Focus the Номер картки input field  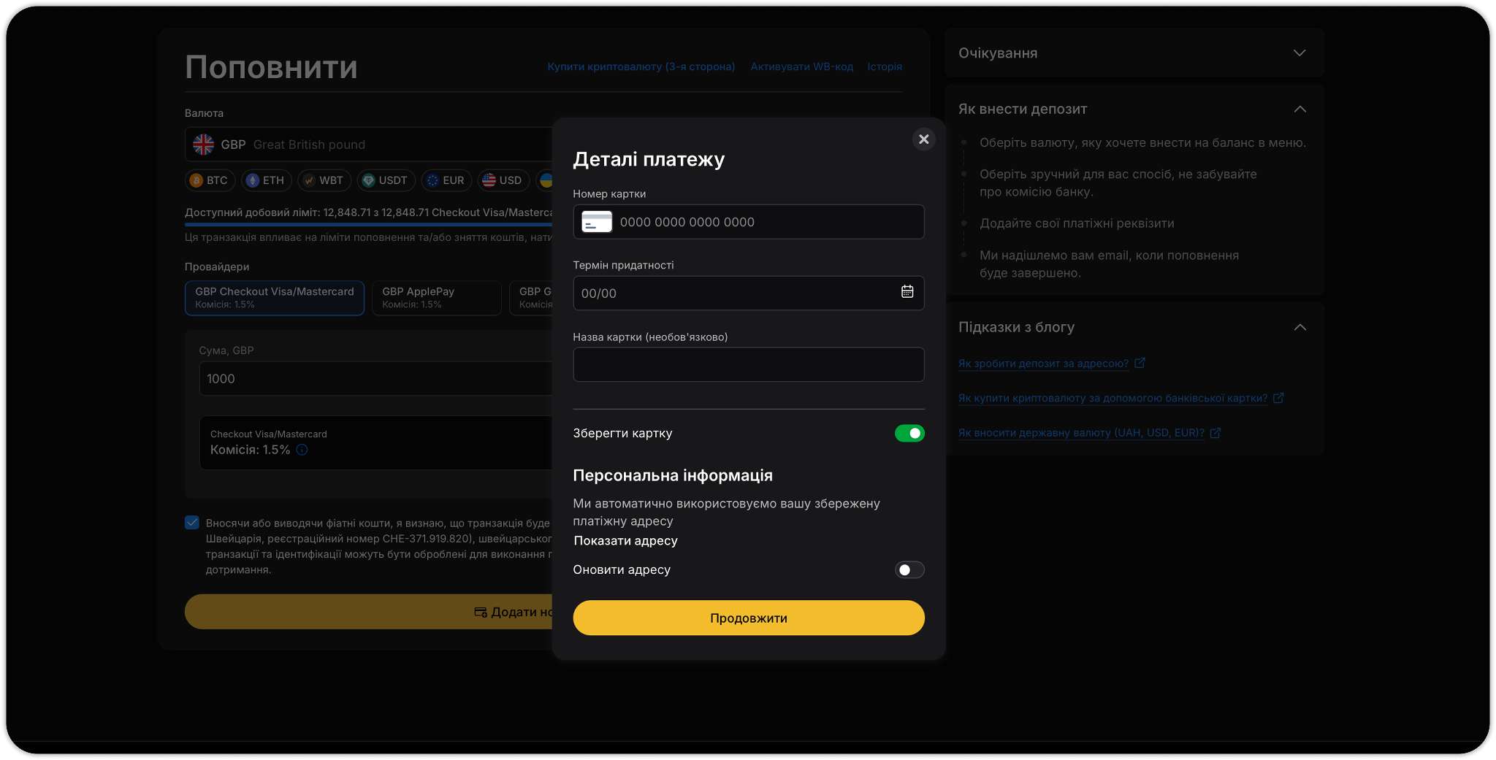[749, 222]
